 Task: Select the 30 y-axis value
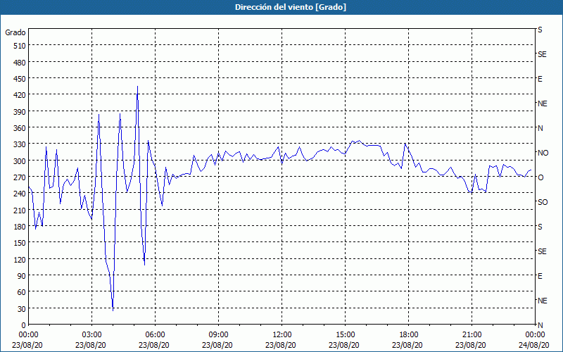click(22, 309)
